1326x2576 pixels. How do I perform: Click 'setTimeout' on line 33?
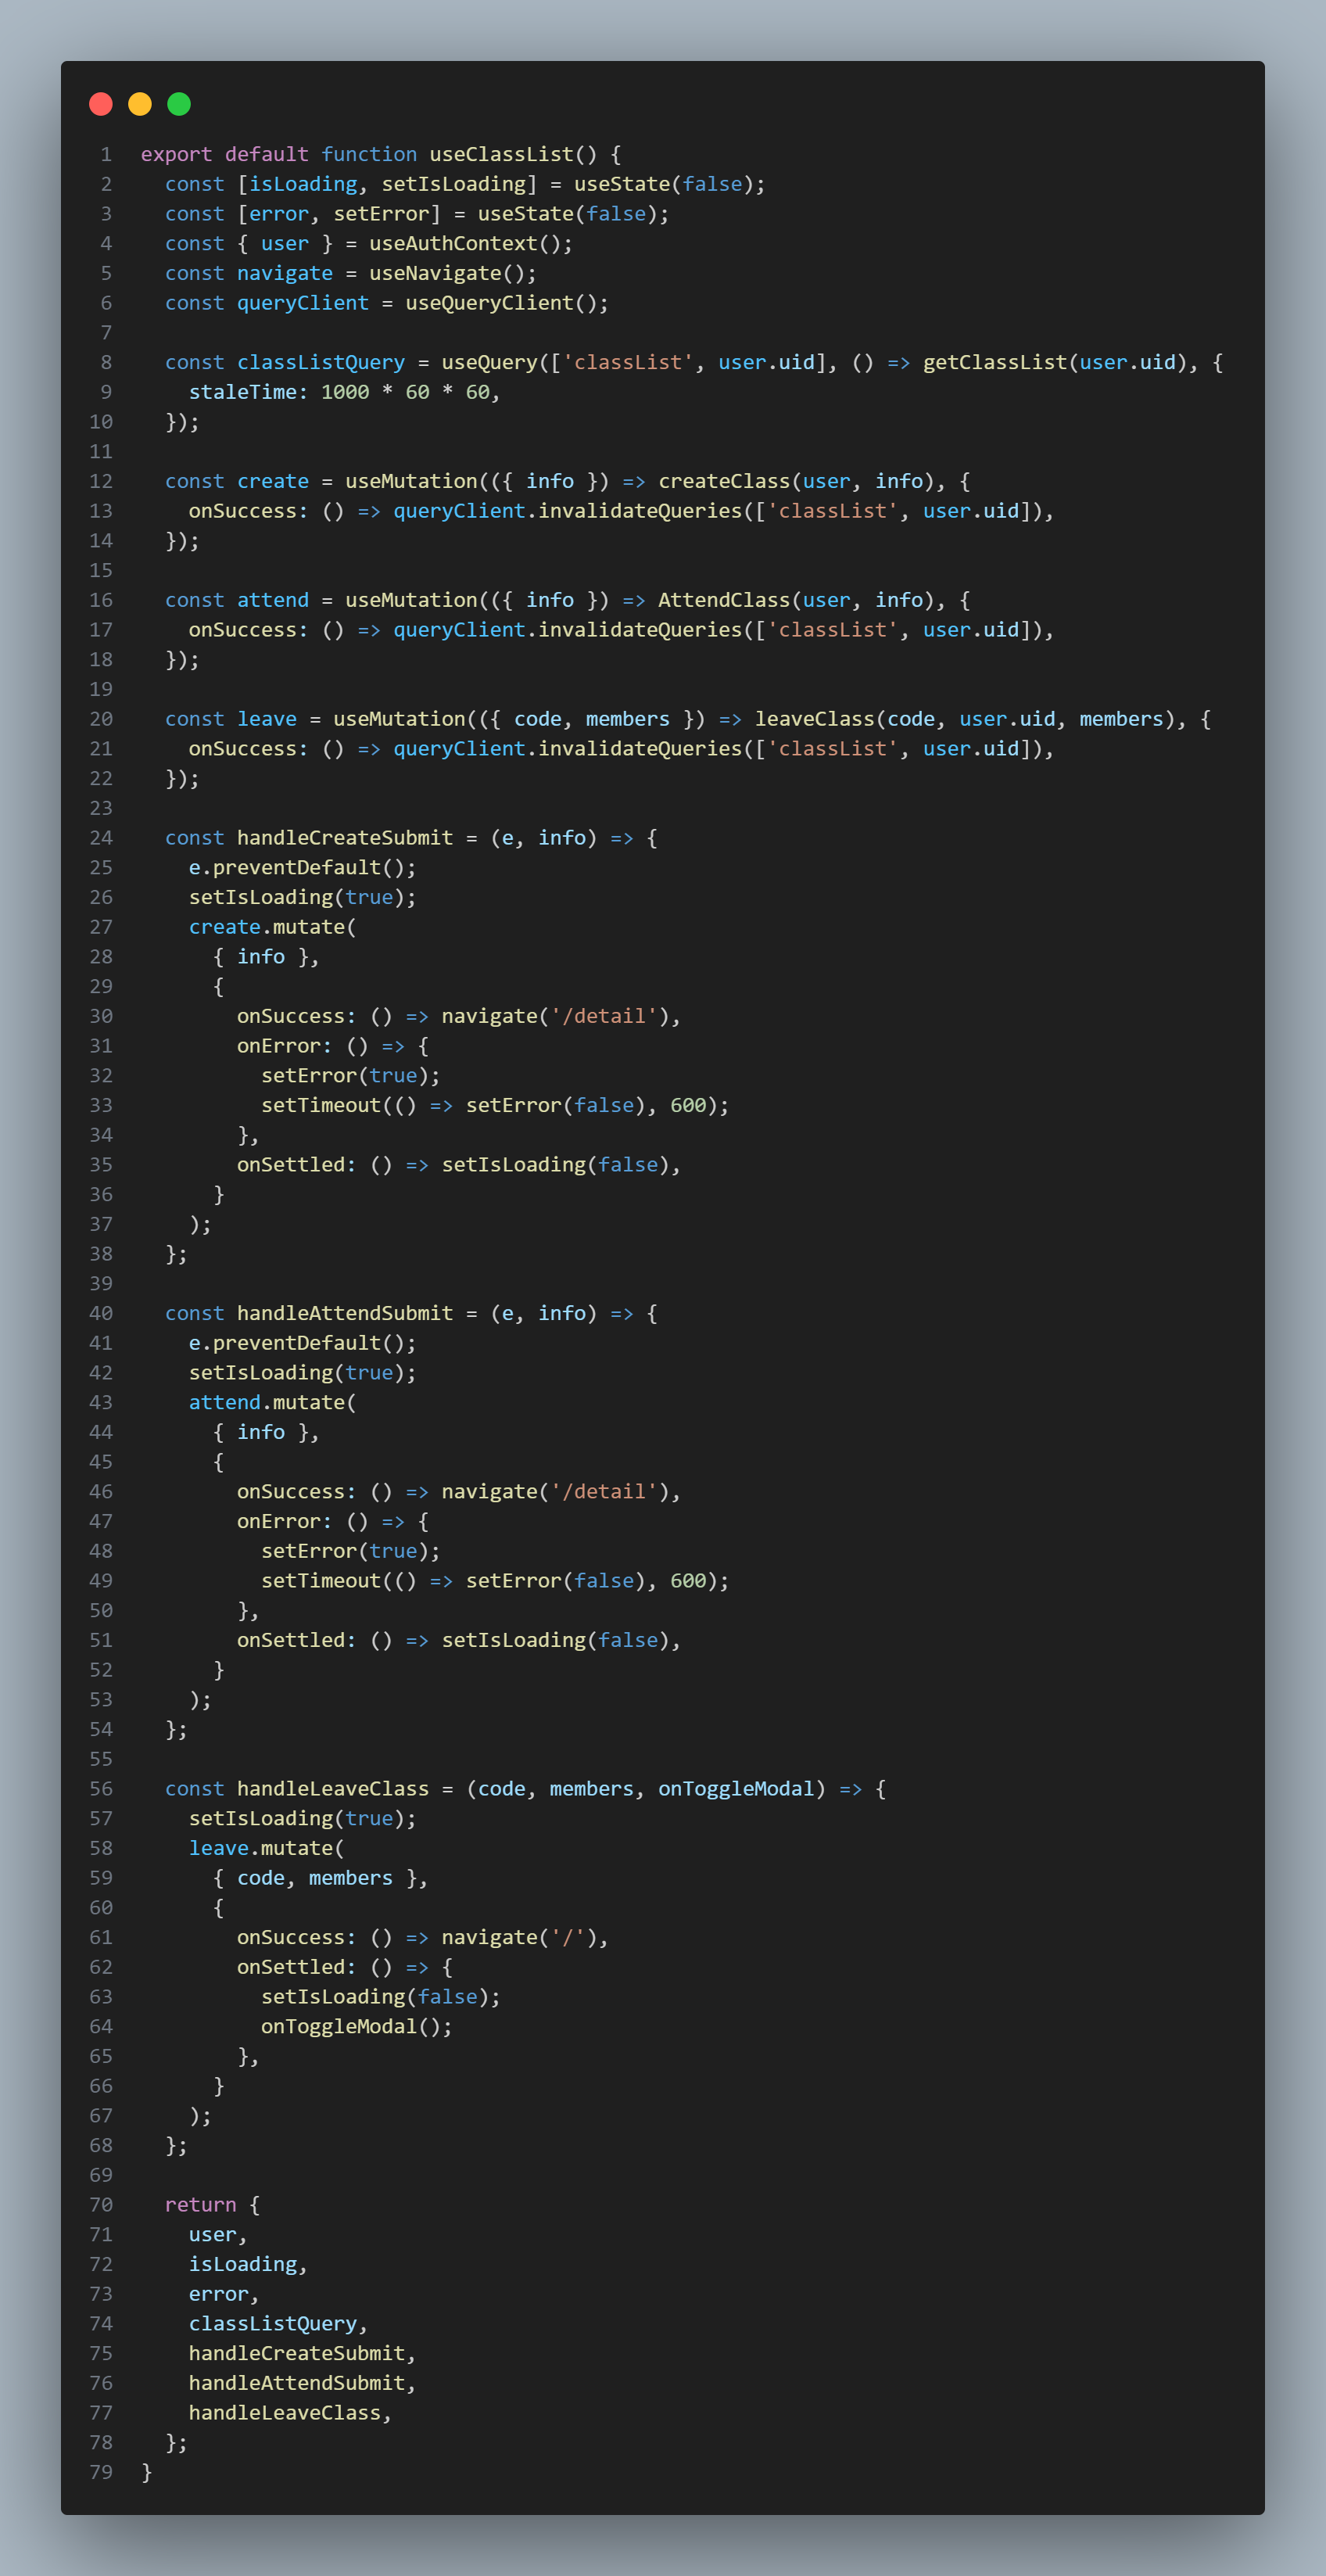click(321, 1105)
